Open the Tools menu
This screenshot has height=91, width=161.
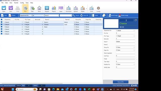[27, 3]
